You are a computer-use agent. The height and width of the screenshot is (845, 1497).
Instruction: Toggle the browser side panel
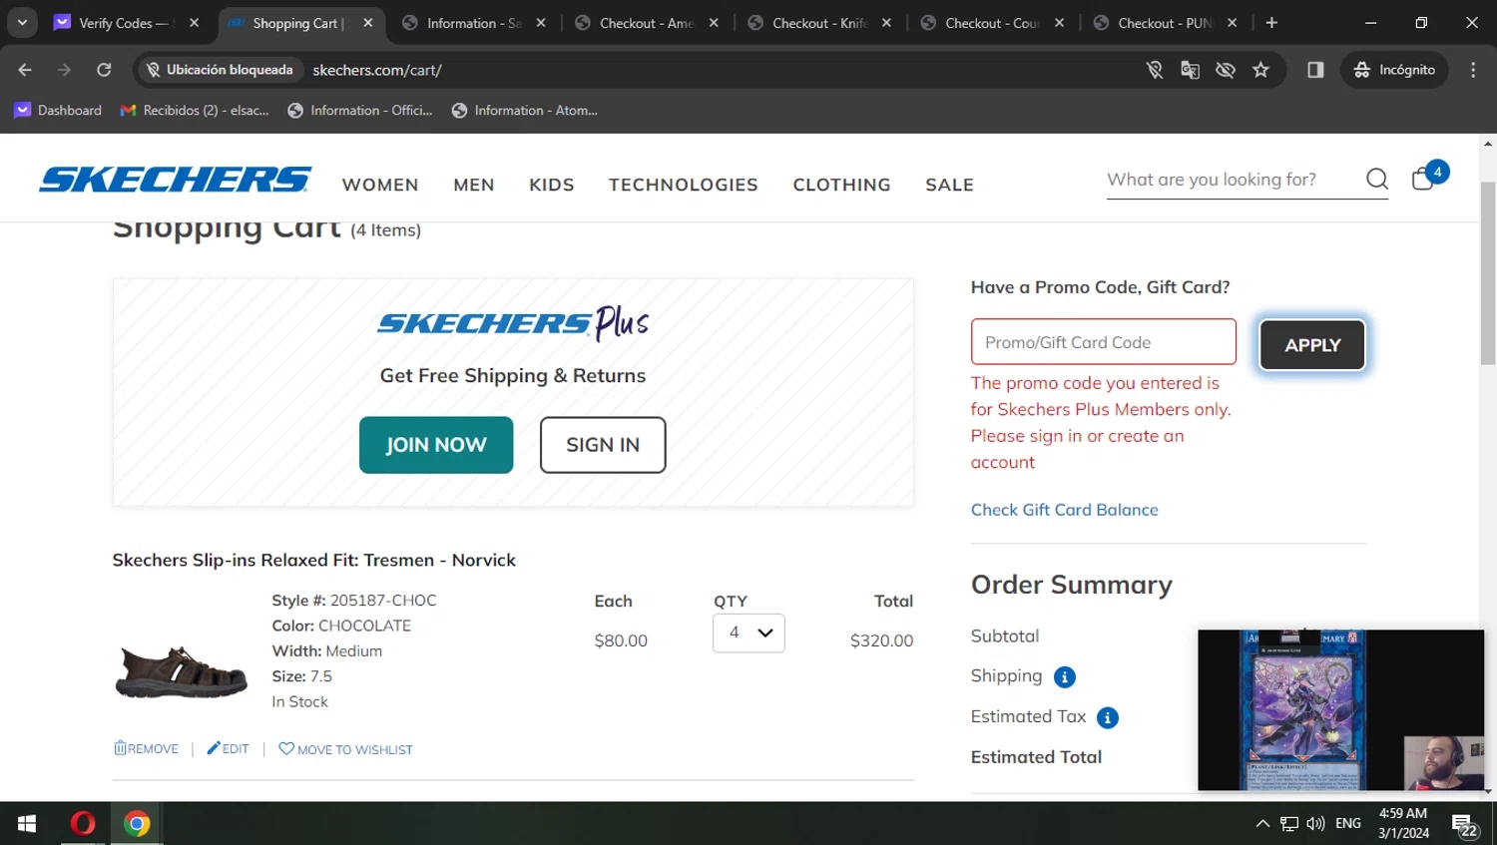(1315, 70)
